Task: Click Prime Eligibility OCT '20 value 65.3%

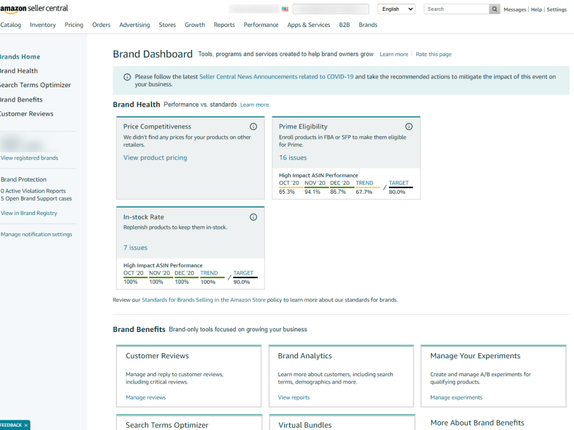Action: 286,192
